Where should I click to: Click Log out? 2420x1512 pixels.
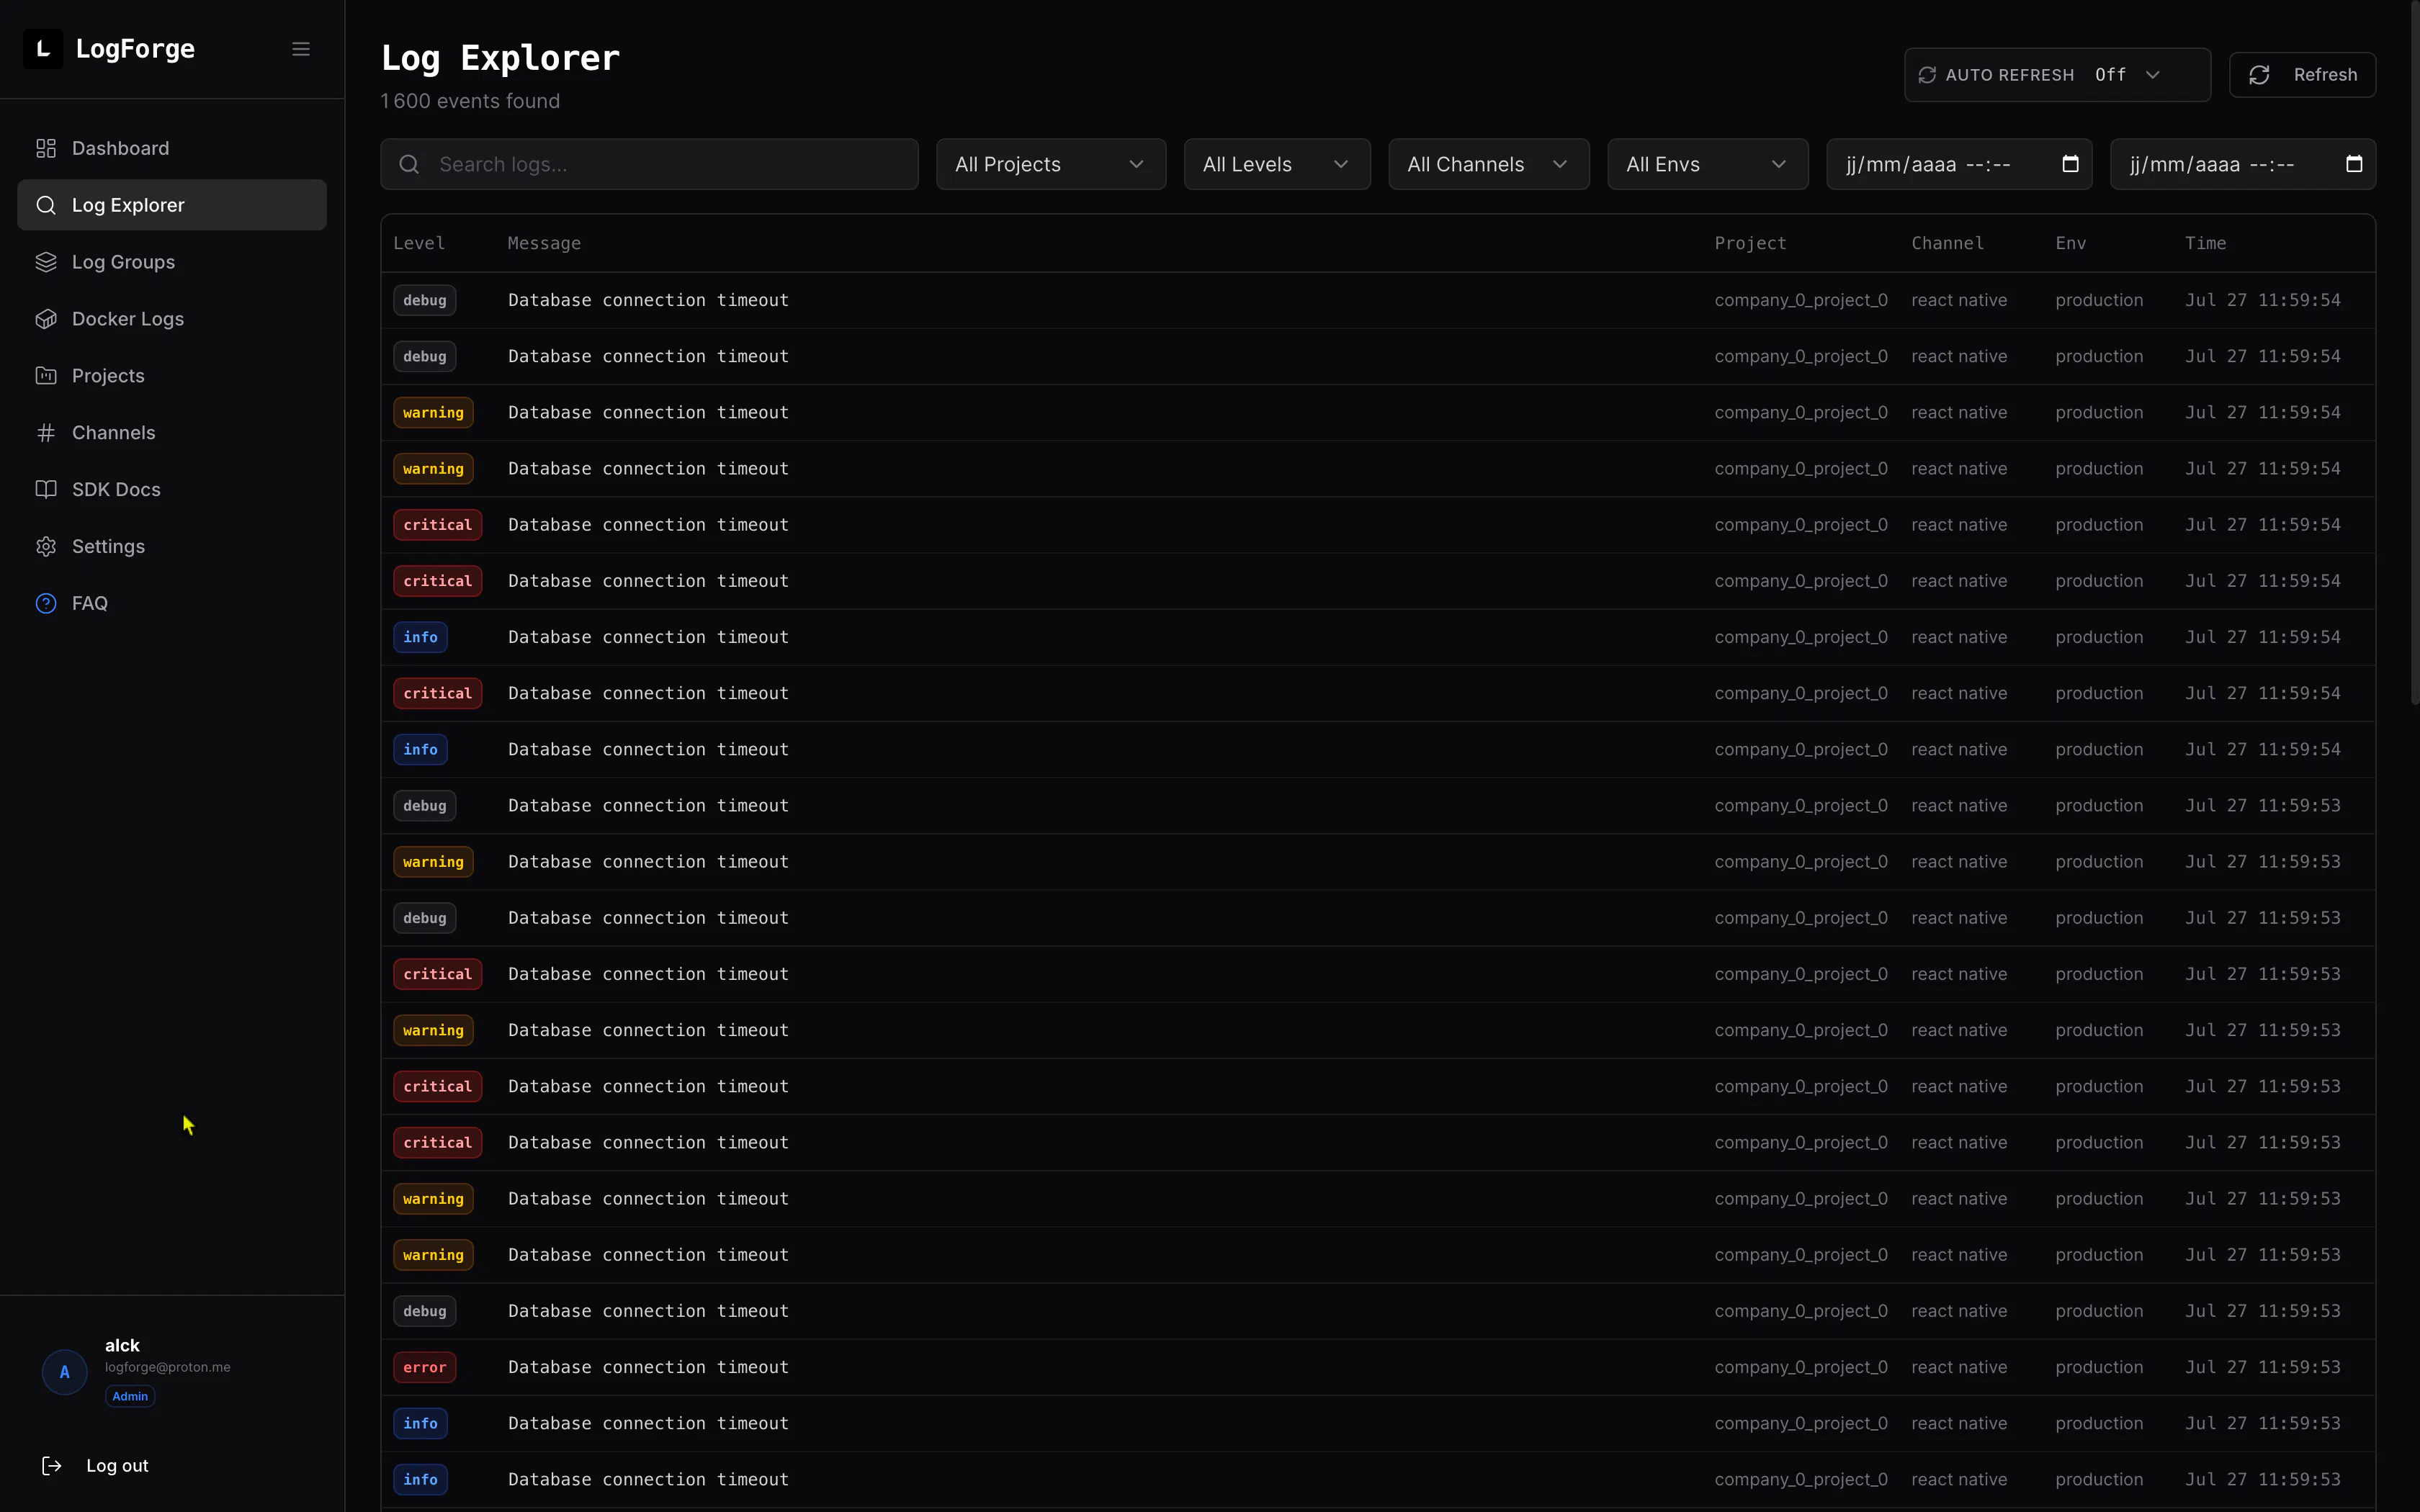[x=117, y=1466]
